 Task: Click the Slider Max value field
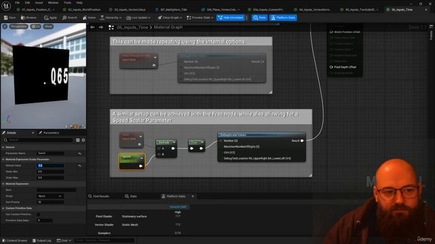click(50, 178)
